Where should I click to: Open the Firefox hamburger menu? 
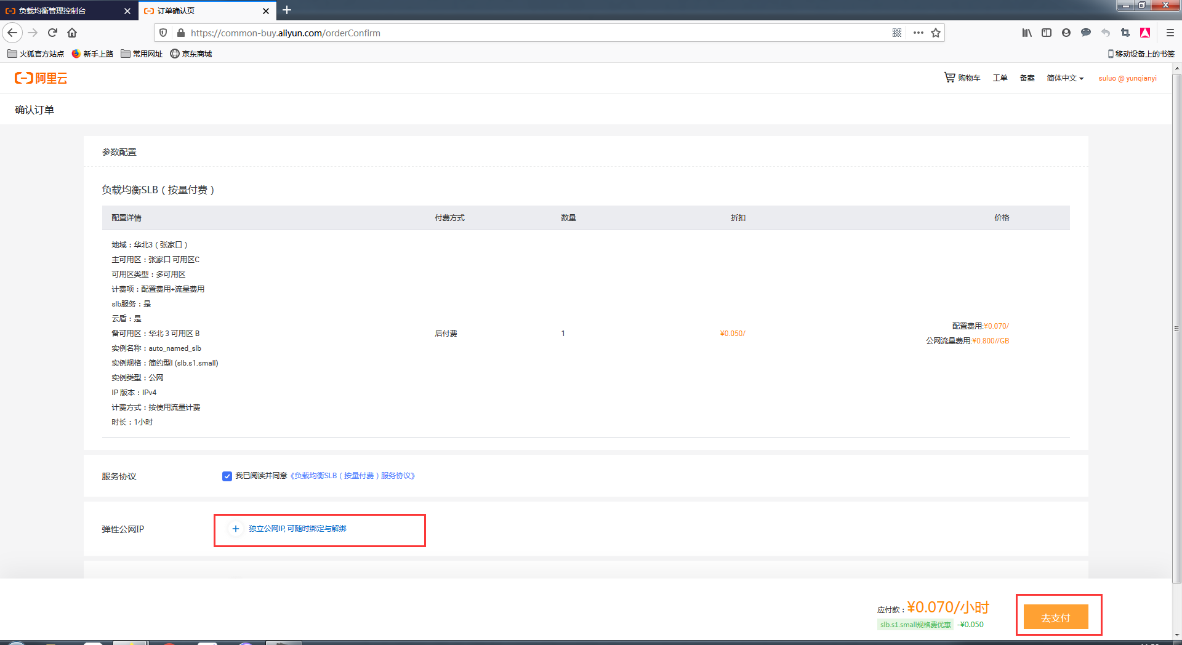tap(1170, 33)
